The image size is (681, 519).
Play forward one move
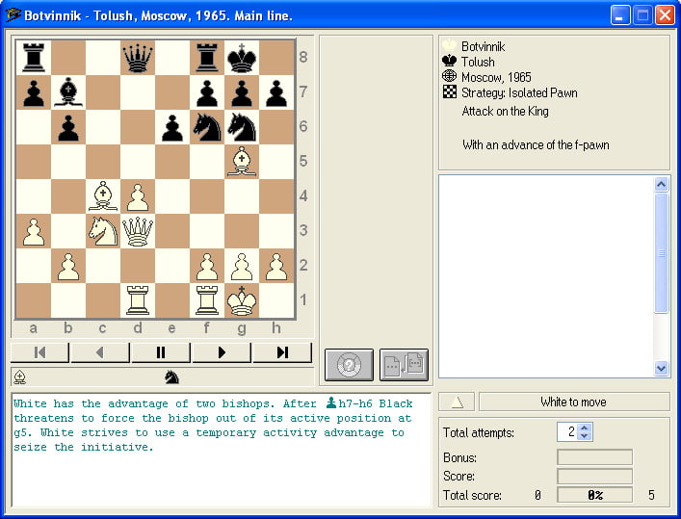(x=222, y=352)
